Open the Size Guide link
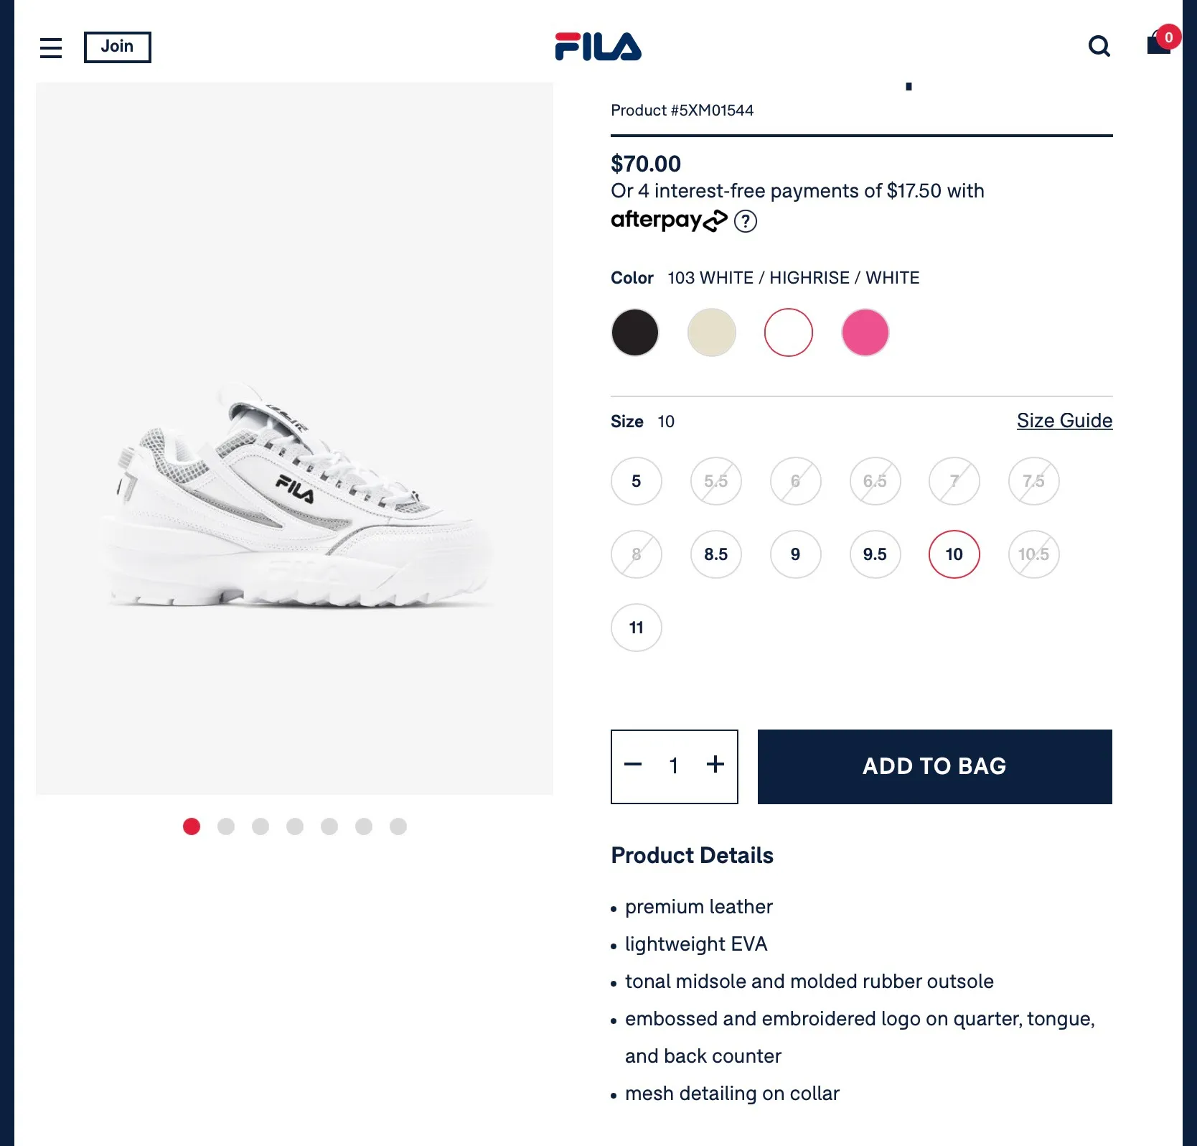The image size is (1197, 1146). tap(1064, 421)
